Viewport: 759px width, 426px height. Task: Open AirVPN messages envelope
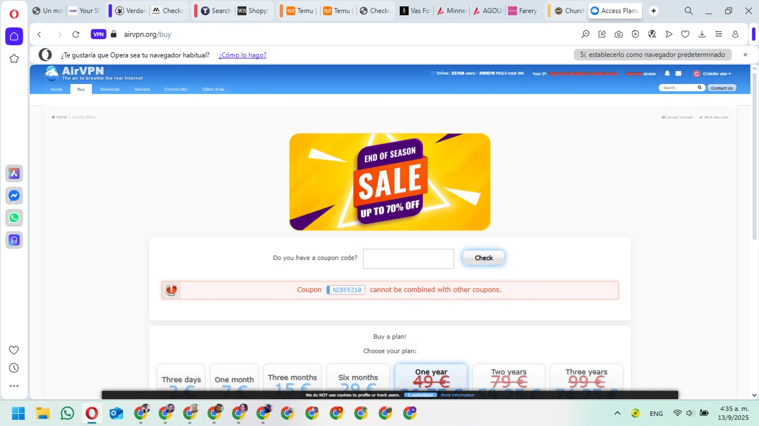tap(679, 73)
